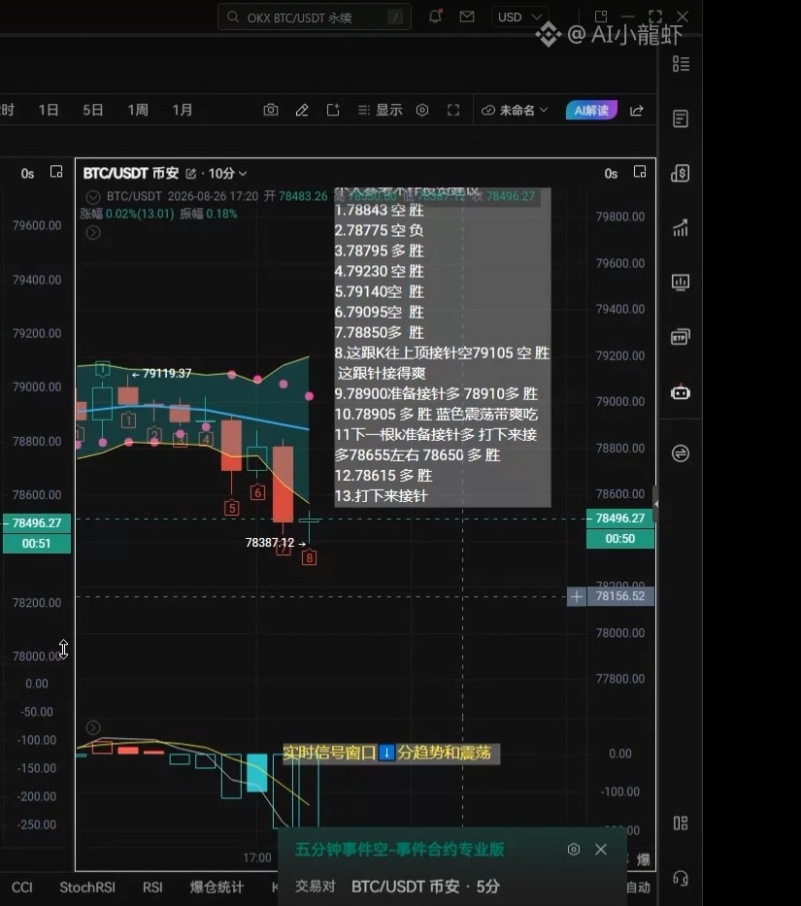Image resolution: width=801 pixels, height=906 pixels.
Task: Take a chart screenshot with camera icon
Action: point(271,110)
